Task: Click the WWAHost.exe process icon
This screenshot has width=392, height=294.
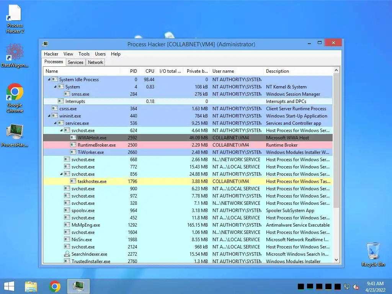Action: (73, 137)
